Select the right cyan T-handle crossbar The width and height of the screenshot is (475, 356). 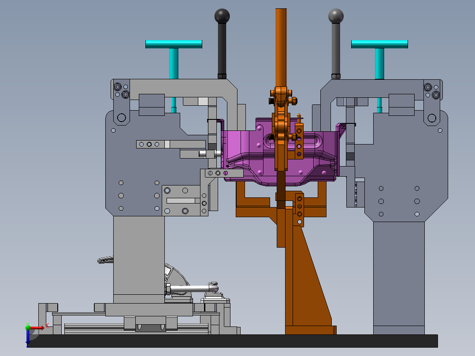click(x=379, y=44)
